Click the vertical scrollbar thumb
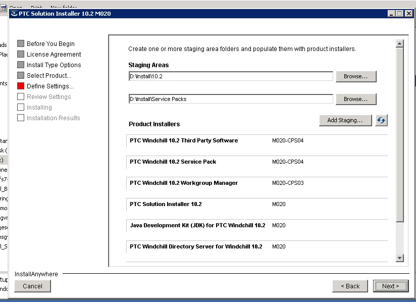416x302 pixels. tap(399, 135)
